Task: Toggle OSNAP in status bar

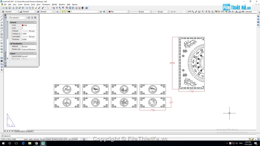Action: tap(48, 139)
